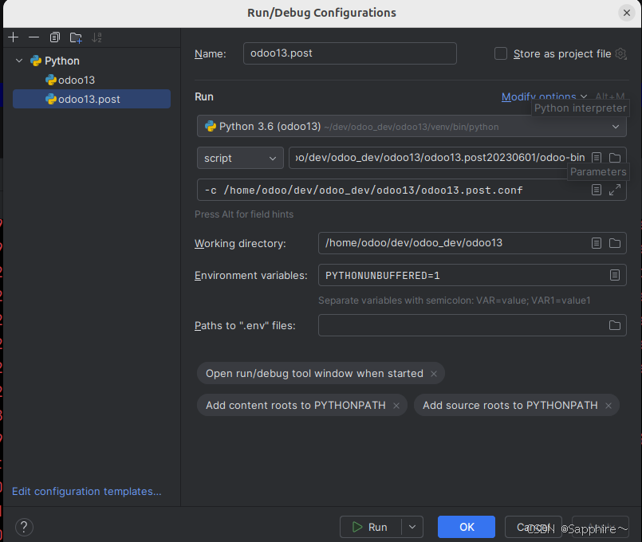This screenshot has height=542, width=642.
Task: Open the help question mark button
Action: pyautogui.click(x=24, y=527)
